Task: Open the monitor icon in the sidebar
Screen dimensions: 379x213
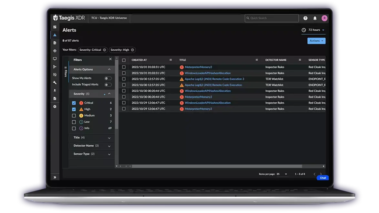Action: [x=55, y=59]
